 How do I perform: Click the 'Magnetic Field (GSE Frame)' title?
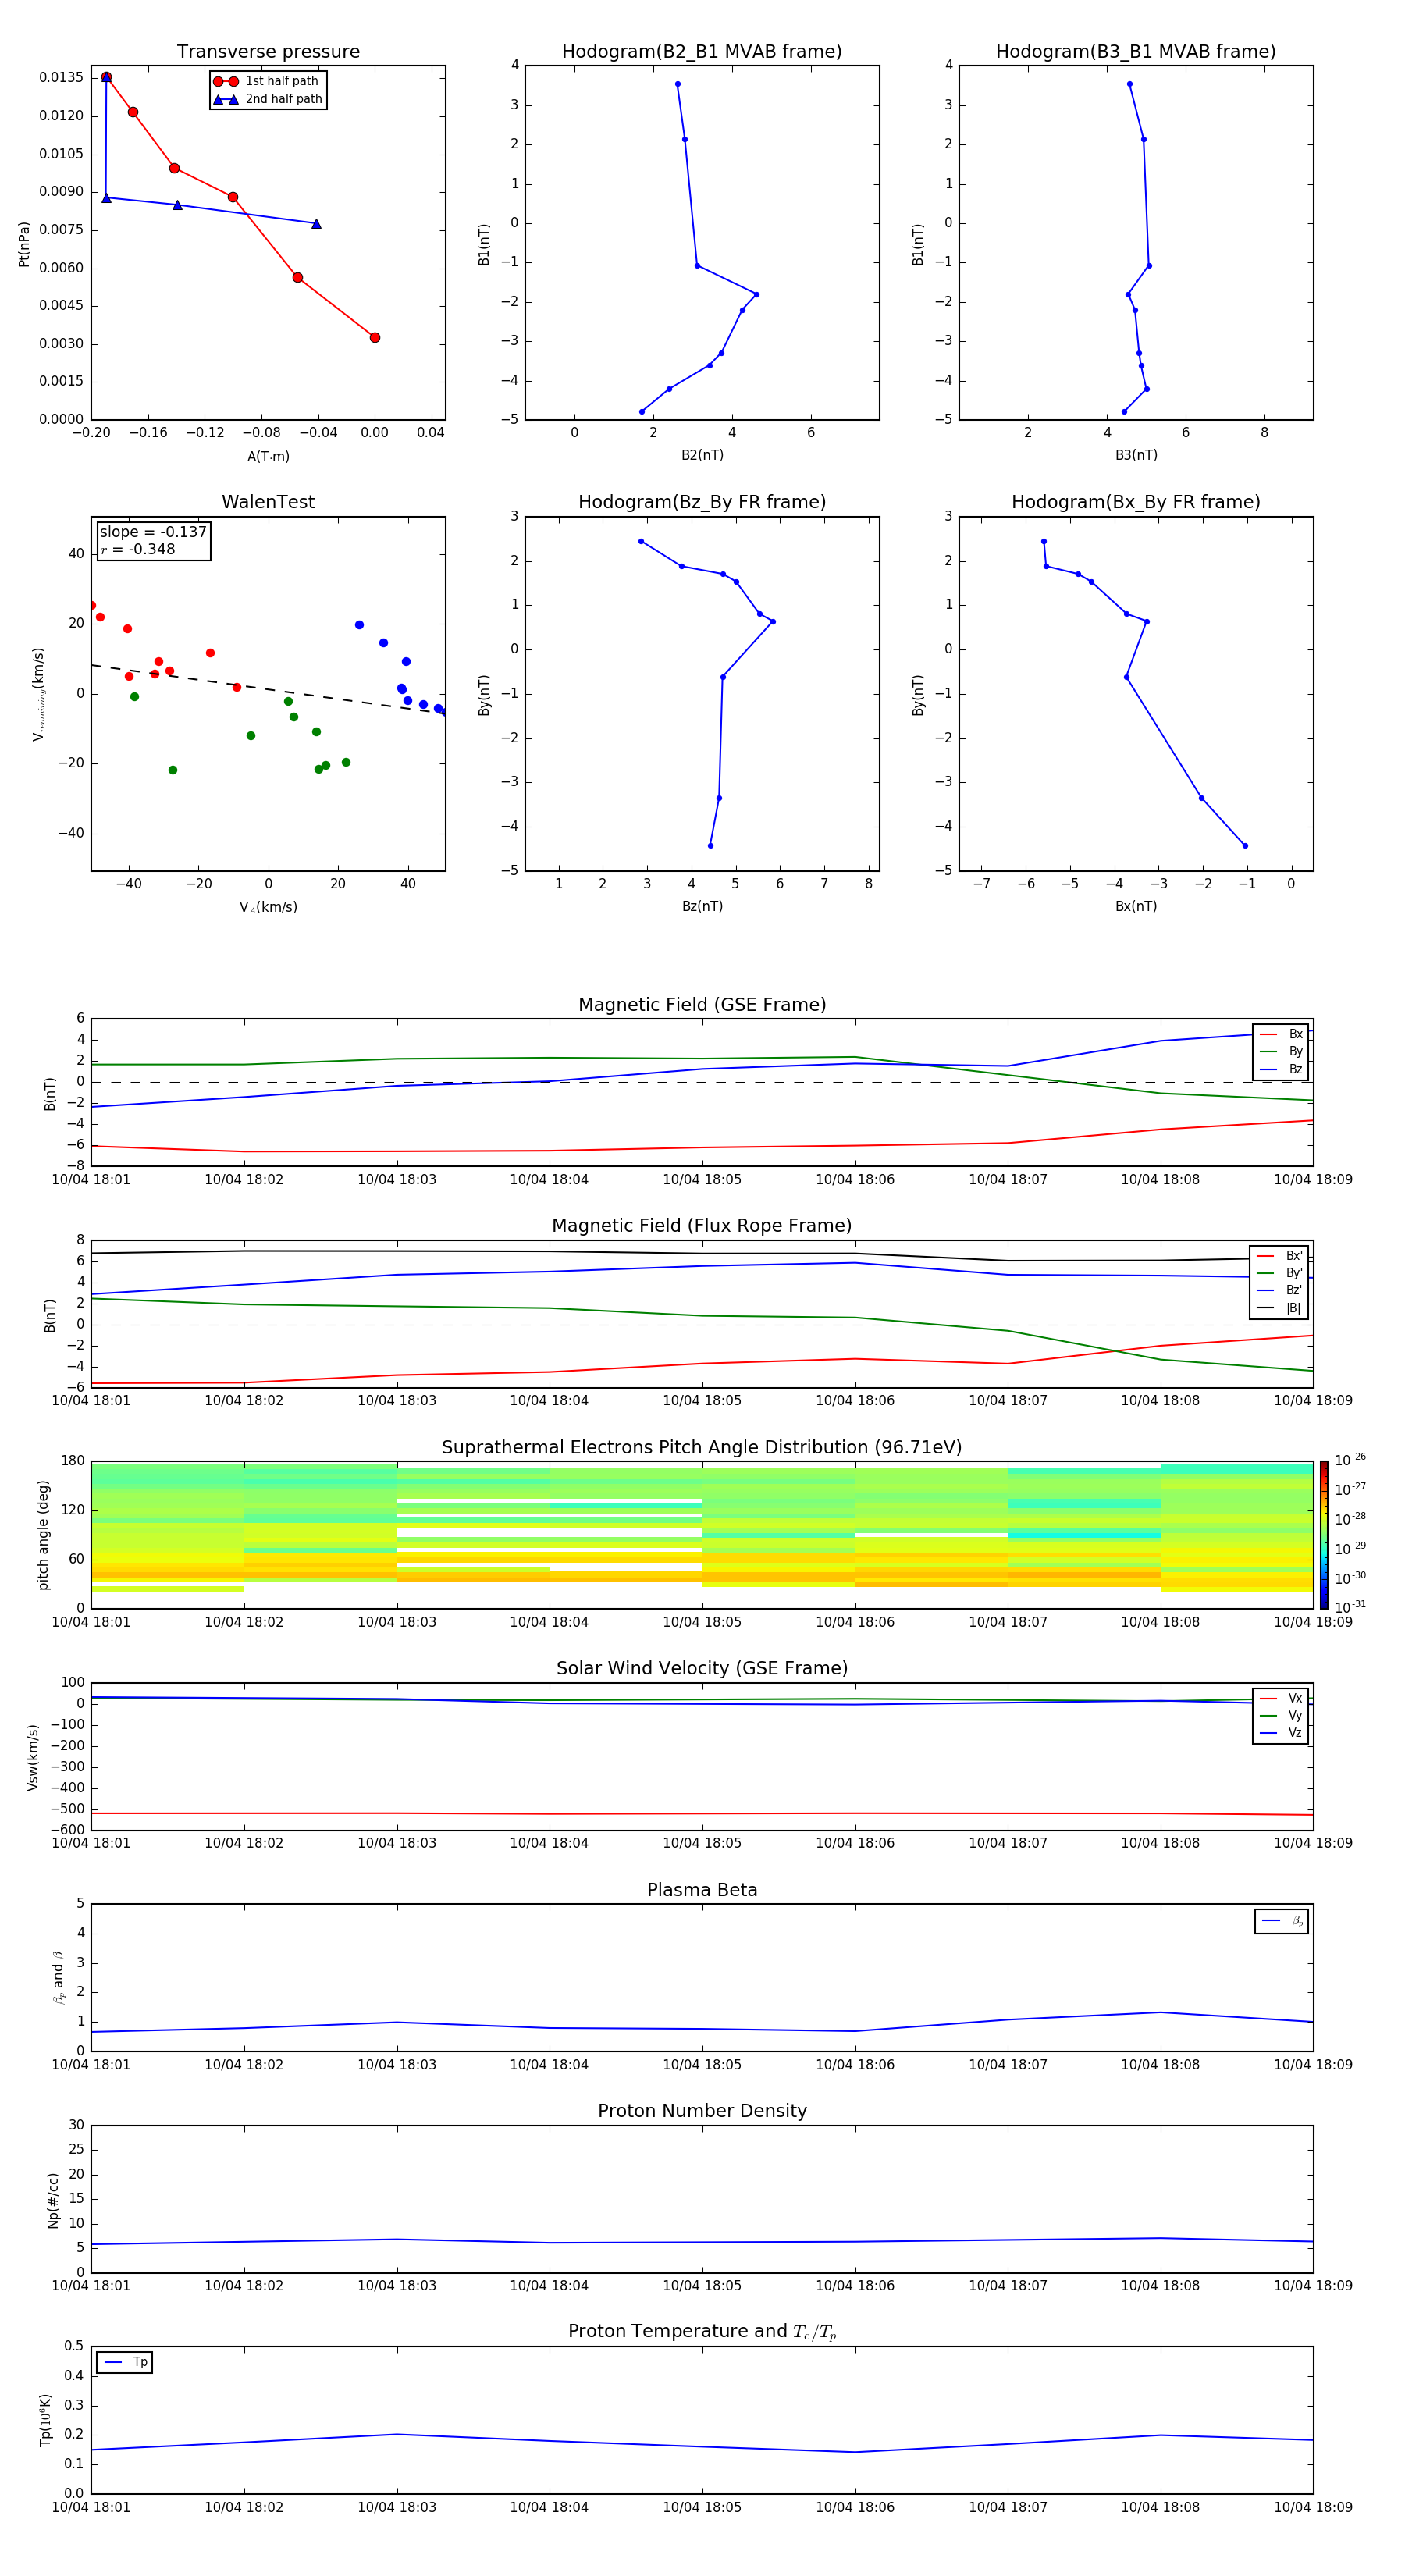pos(702,1005)
